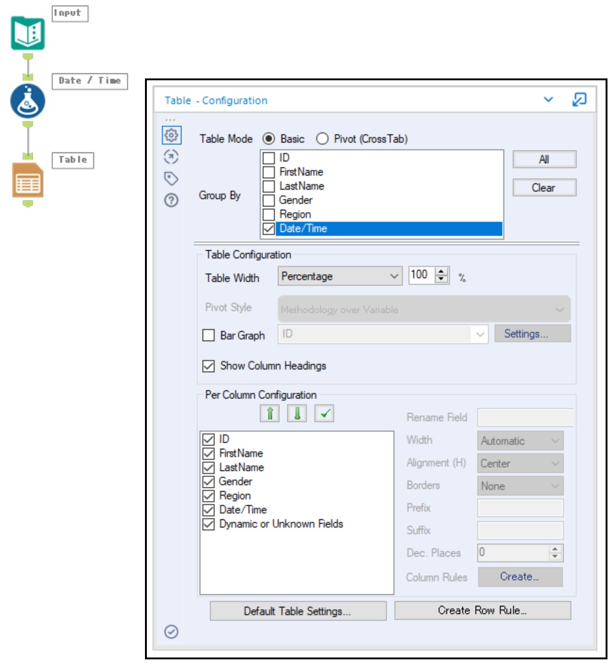615x665 pixels.
Task: Select Pivot (CrossTab) table mode
Action: click(323, 139)
